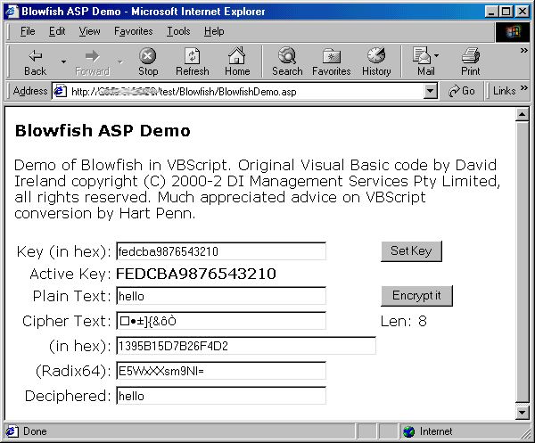This screenshot has height=443, width=535.
Task: Click the Radix64 output field
Action: 221,371
